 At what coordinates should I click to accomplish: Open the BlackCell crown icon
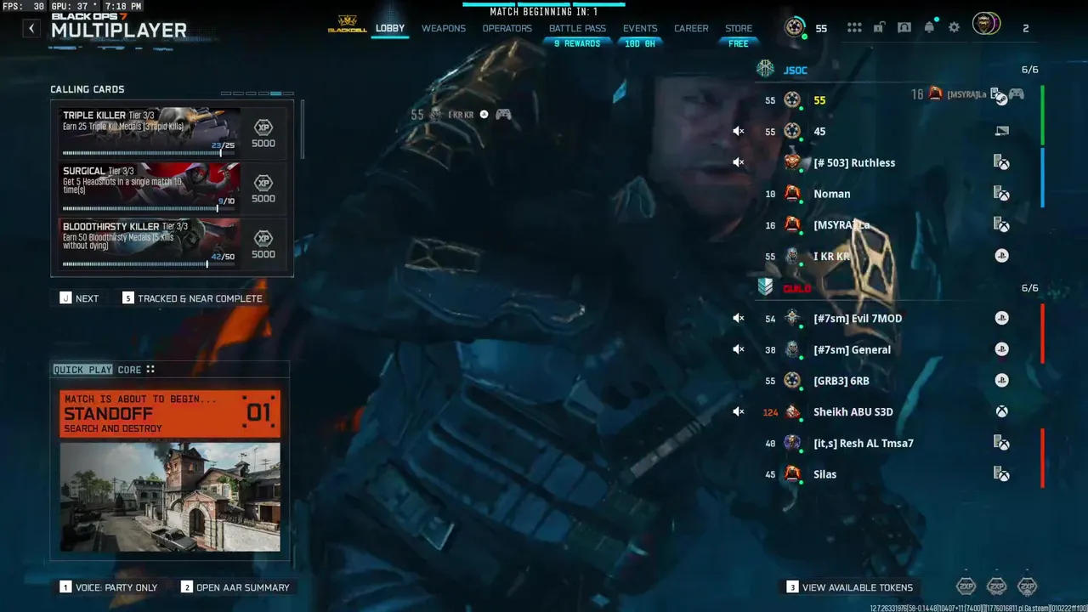347,25
